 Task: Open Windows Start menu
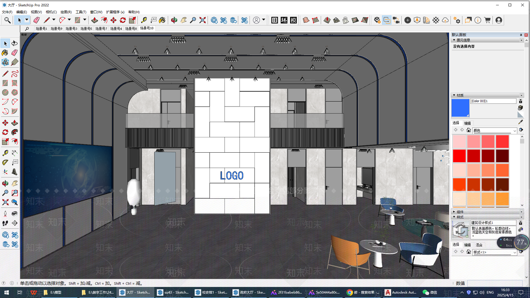pyautogui.click(x=6, y=292)
